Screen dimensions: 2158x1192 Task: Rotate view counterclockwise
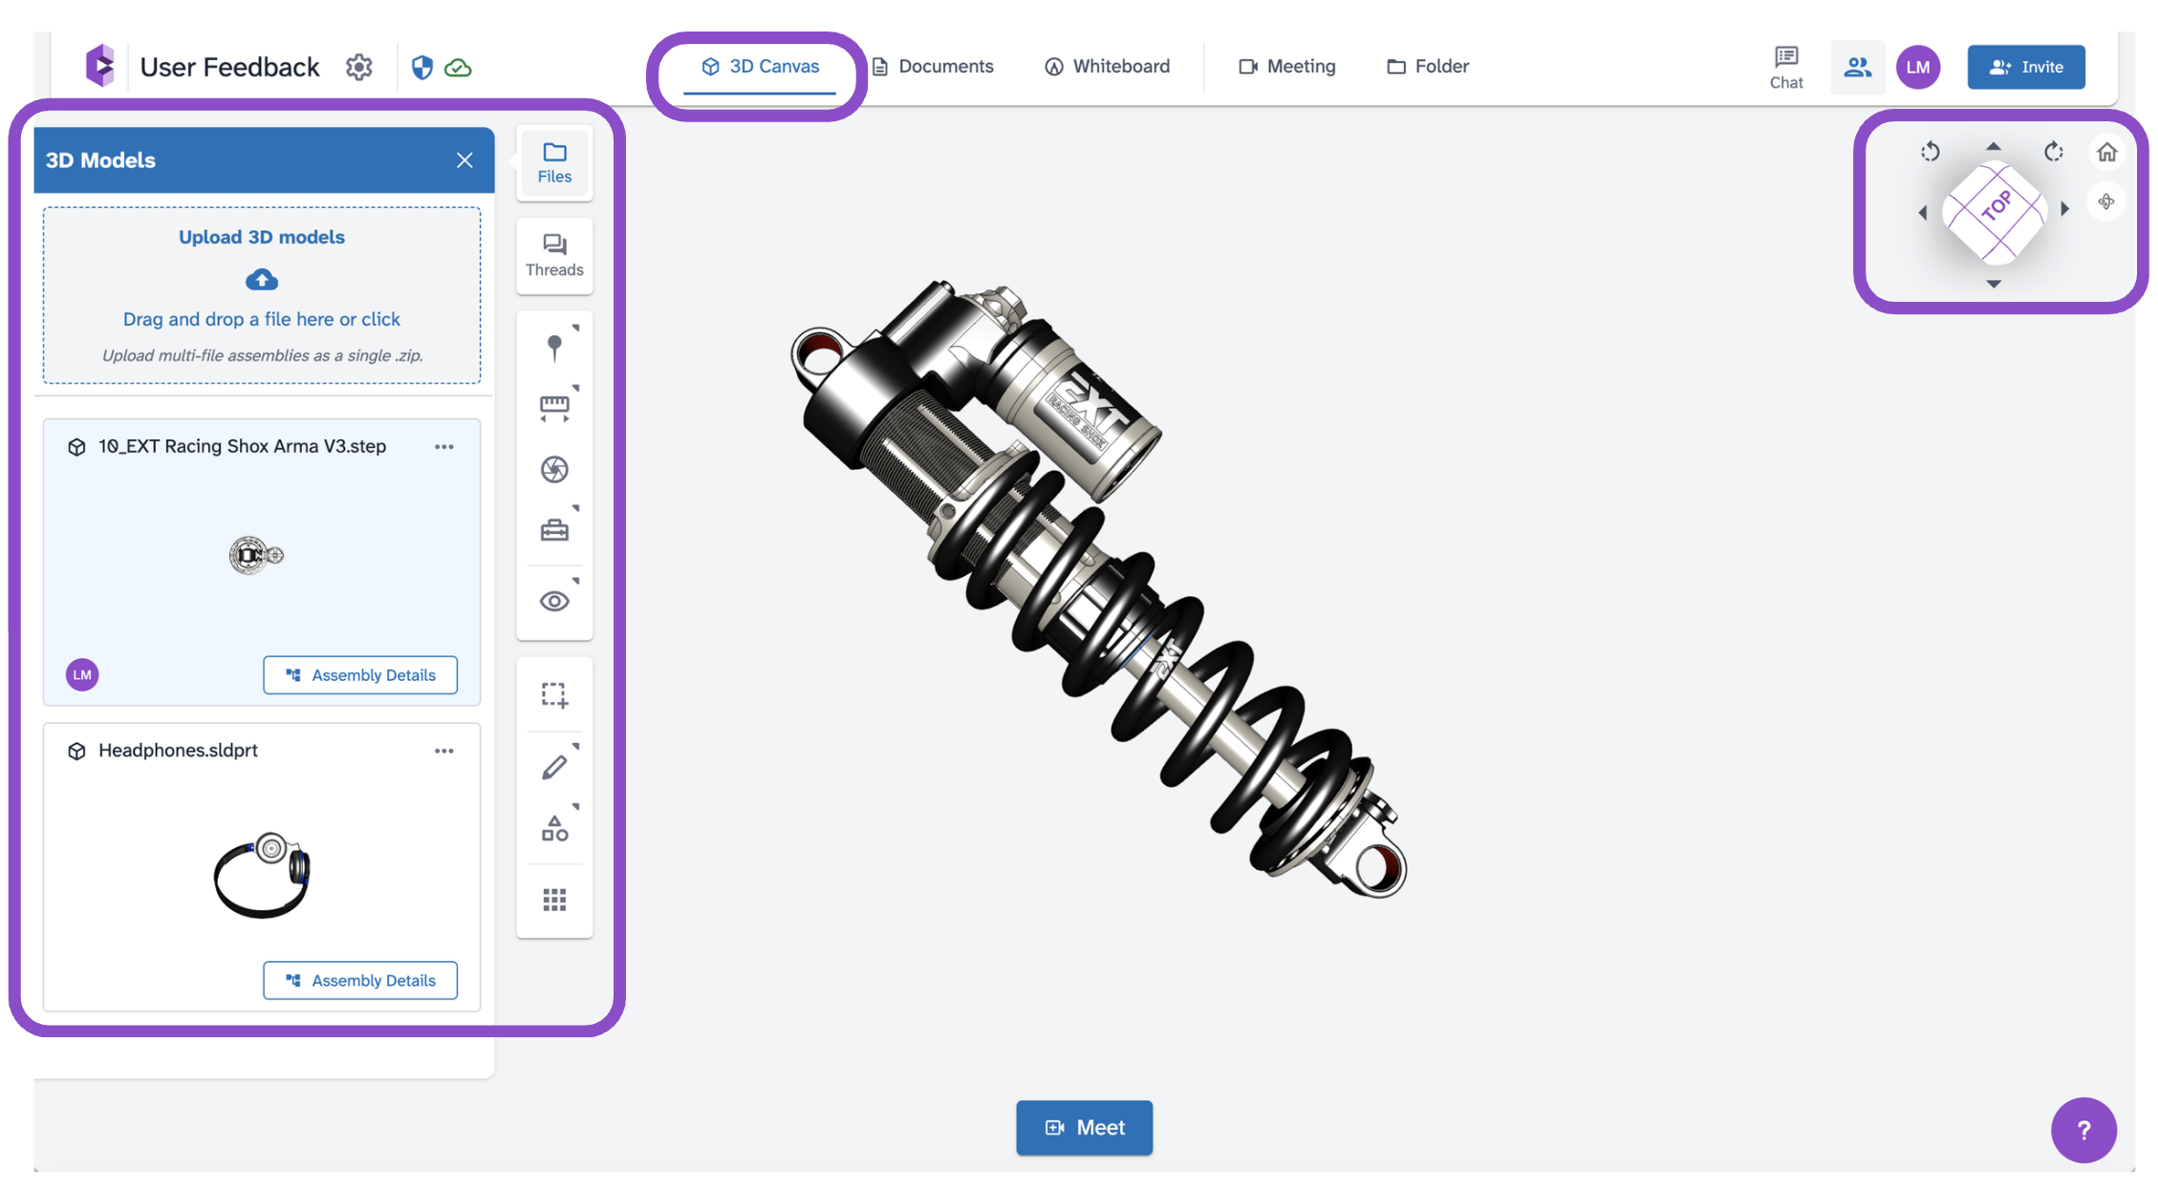click(x=1931, y=152)
